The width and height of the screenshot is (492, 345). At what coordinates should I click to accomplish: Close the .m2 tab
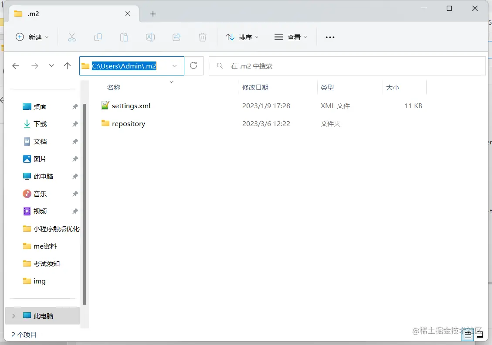128,14
